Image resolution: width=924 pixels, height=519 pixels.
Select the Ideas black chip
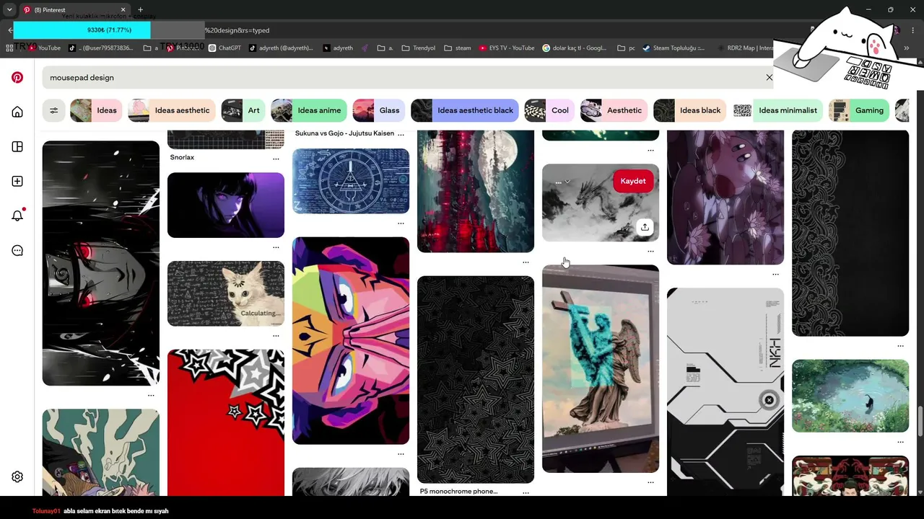pos(689,110)
